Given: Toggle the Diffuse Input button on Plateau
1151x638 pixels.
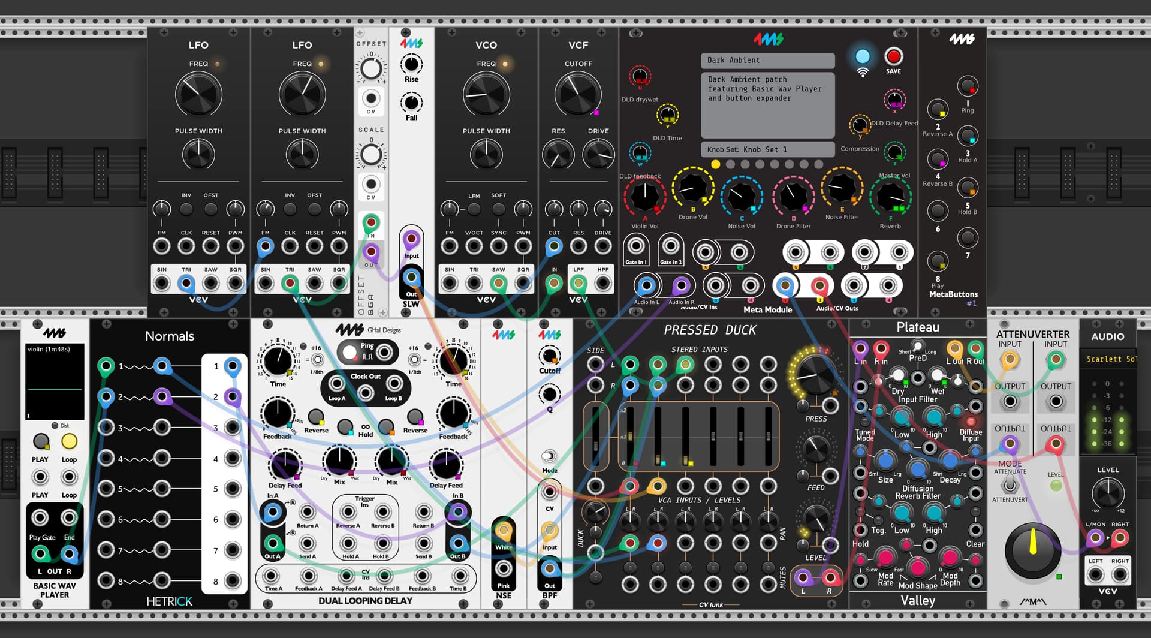Looking at the screenshot, I should point(970,422).
